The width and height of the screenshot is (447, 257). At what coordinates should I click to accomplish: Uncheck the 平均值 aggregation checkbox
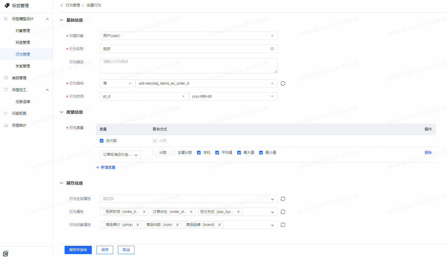point(217,153)
